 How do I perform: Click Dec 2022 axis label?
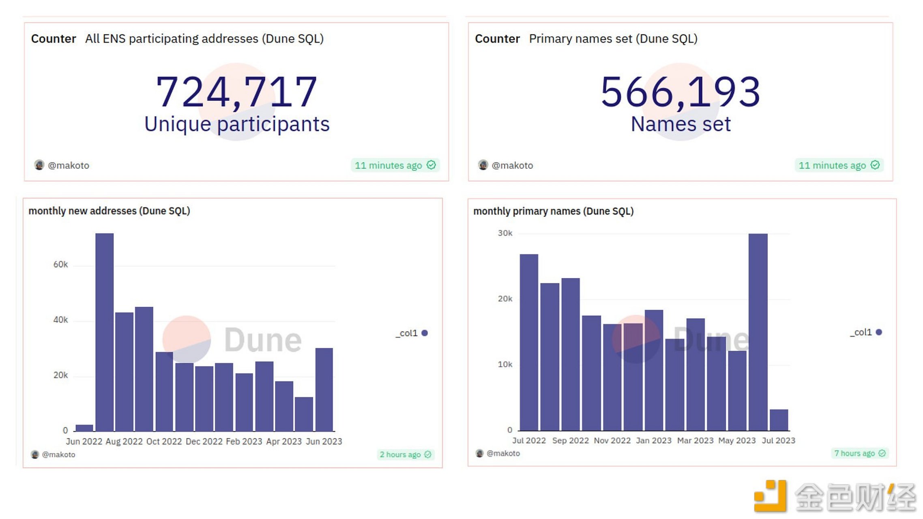tap(204, 442)
